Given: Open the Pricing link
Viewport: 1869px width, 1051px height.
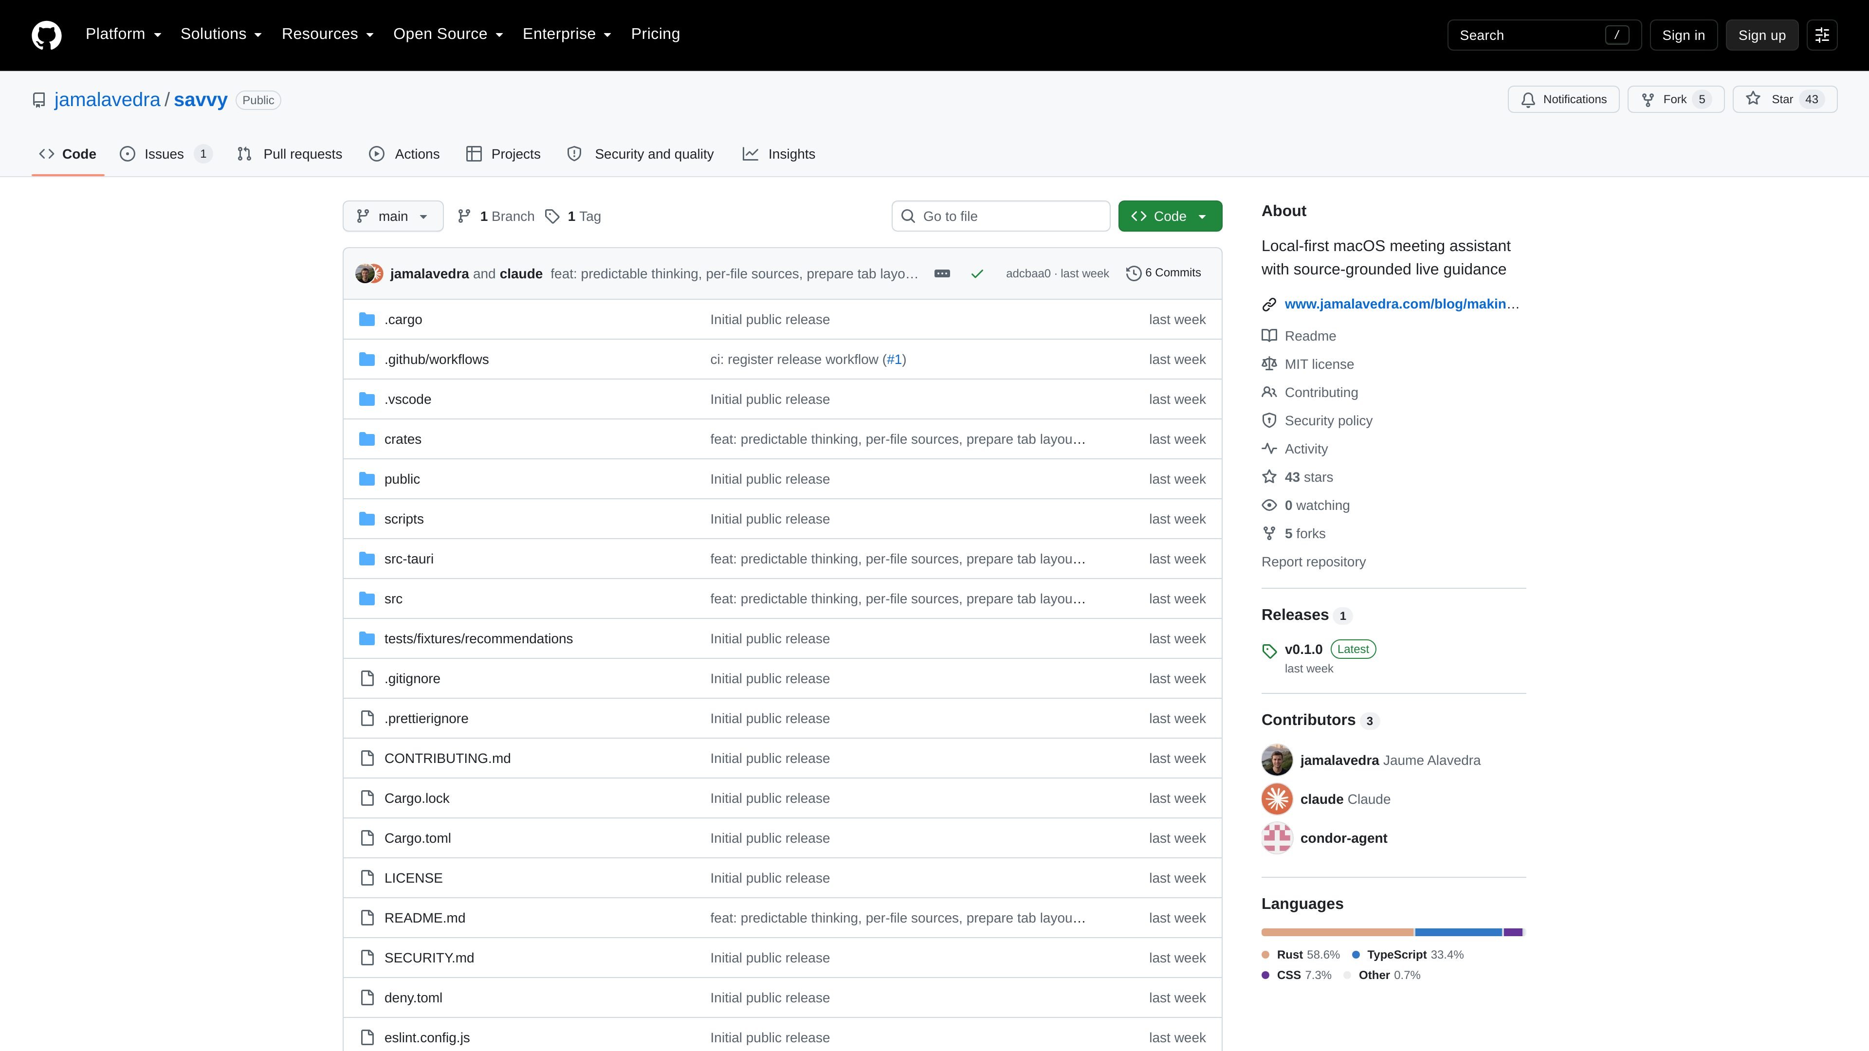Looking at the screenshot, I should tap(655, 34).
